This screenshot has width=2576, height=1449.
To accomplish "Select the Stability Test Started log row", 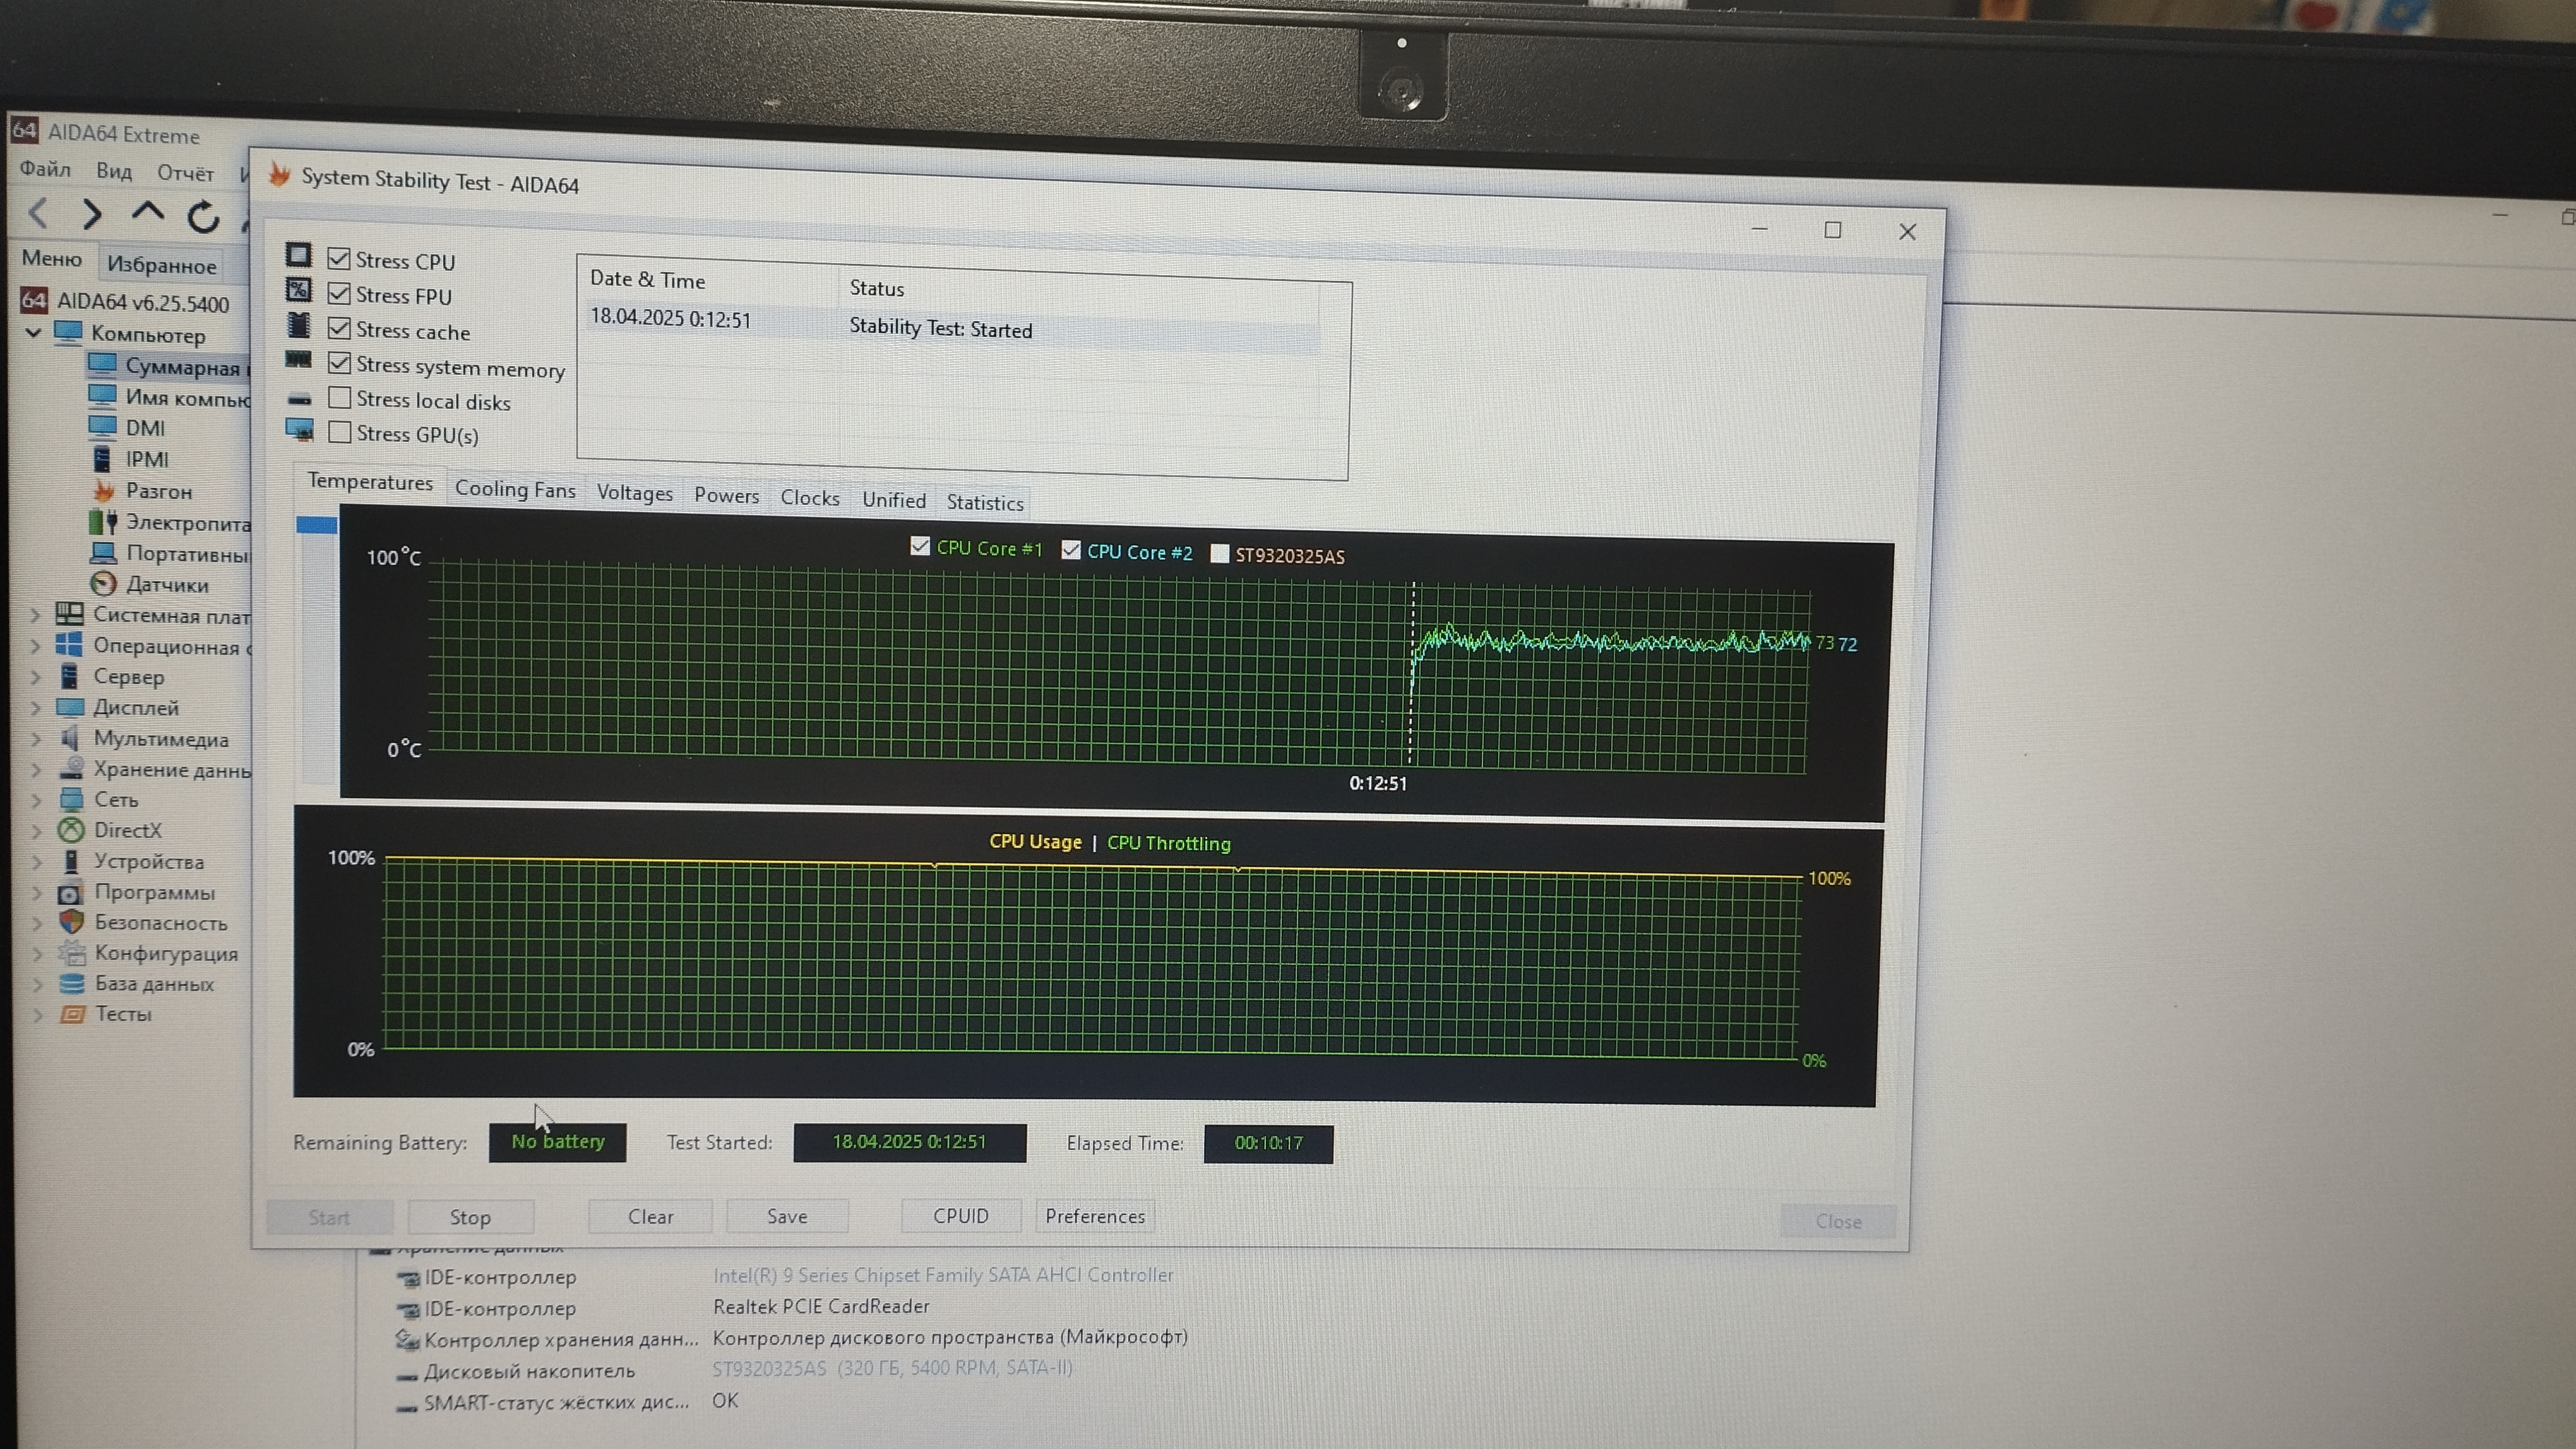I will pos(940,329).
